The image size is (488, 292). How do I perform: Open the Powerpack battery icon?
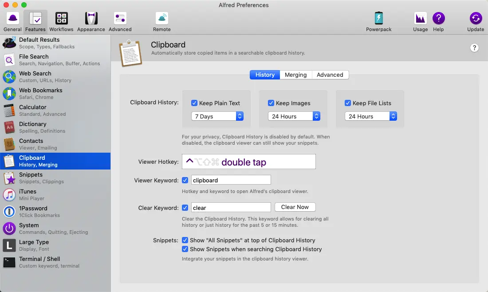coord(378,22)
